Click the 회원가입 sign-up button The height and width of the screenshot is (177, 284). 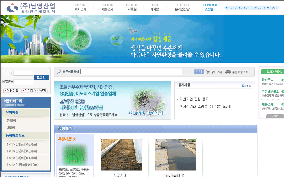pyautogui.click(x=12, y=90)
